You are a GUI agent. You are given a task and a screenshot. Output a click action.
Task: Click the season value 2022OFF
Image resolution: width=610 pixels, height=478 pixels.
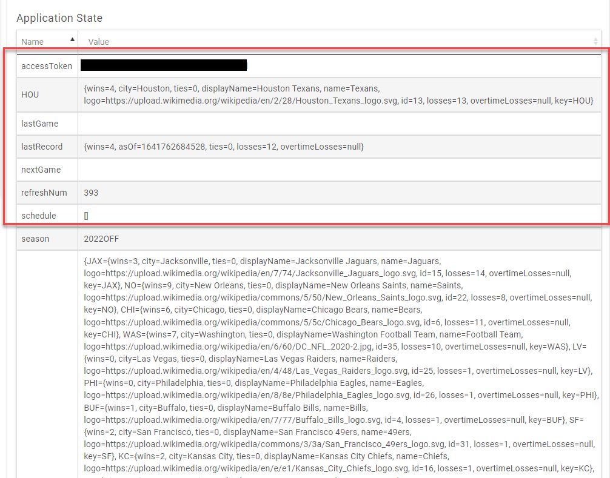[x=101, y=239]
